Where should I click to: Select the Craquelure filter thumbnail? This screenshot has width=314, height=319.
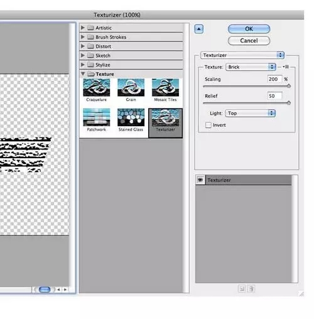pos(96,87)
